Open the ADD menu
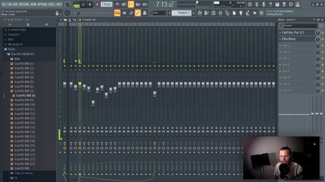Screen dimensions: 325x182 pyautogui.click(x=15, y=5)
